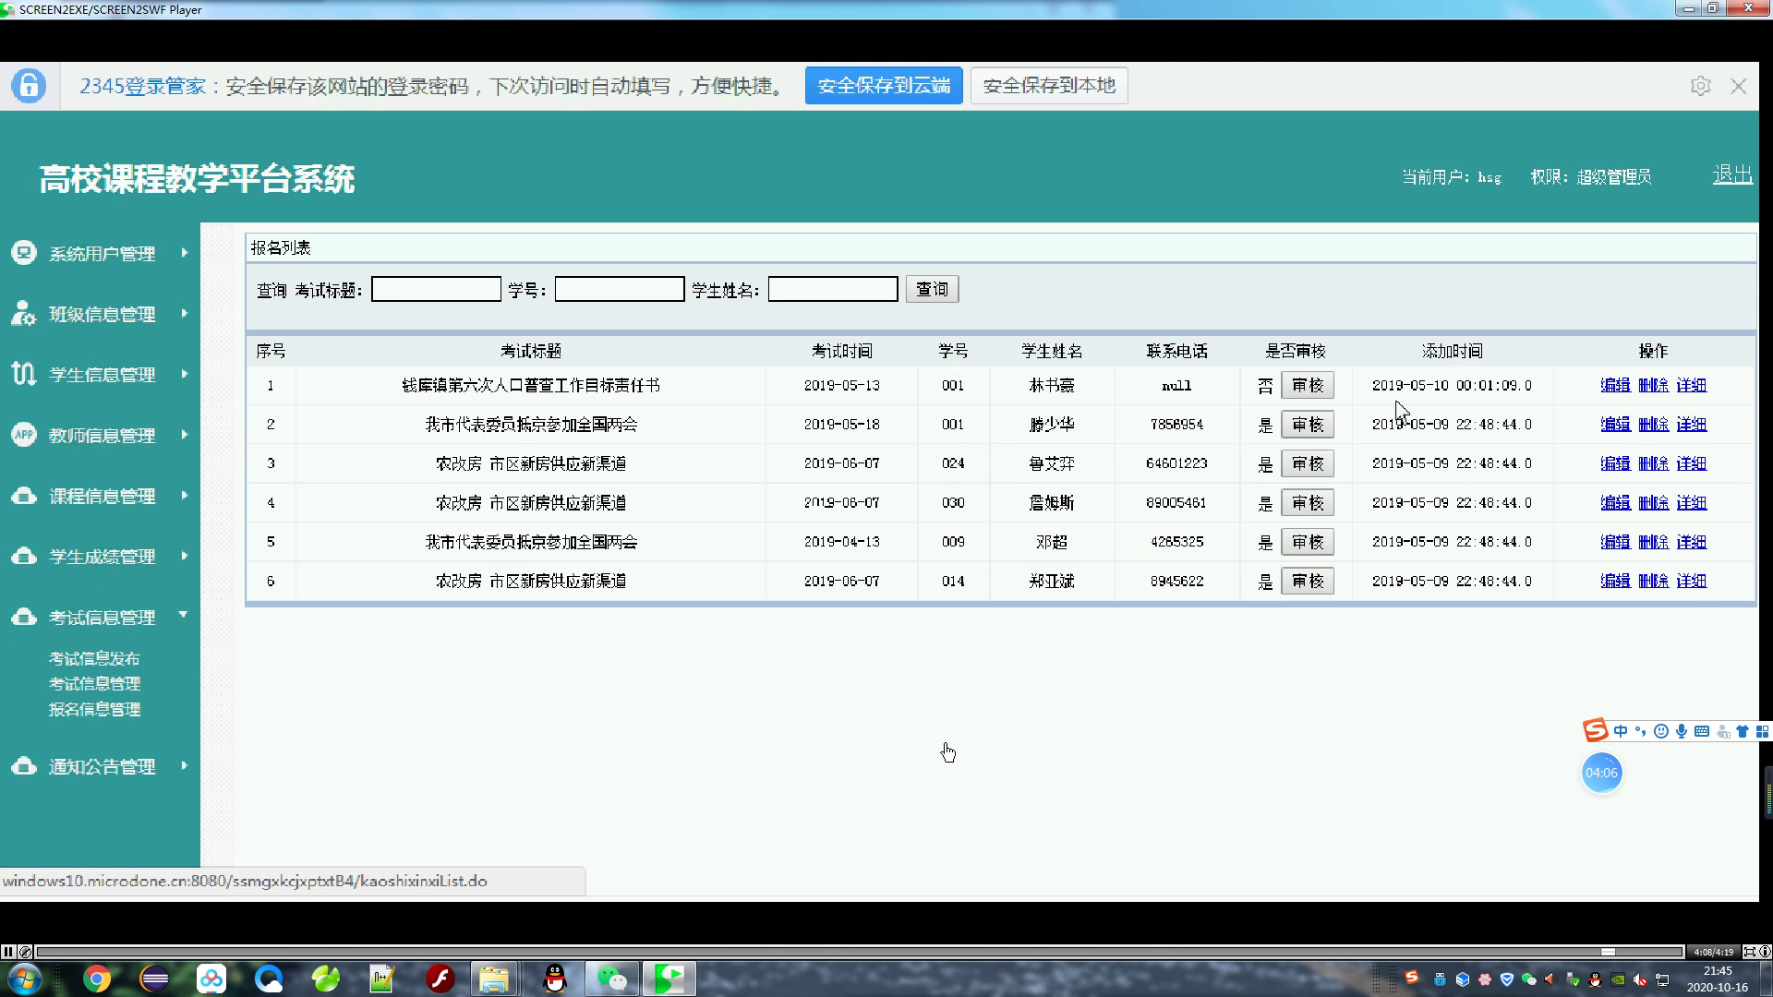The height and width of the screenshot is (997, 1773).
Task: Focus the 考试标题 search field
Action: [x=436, y=289]
